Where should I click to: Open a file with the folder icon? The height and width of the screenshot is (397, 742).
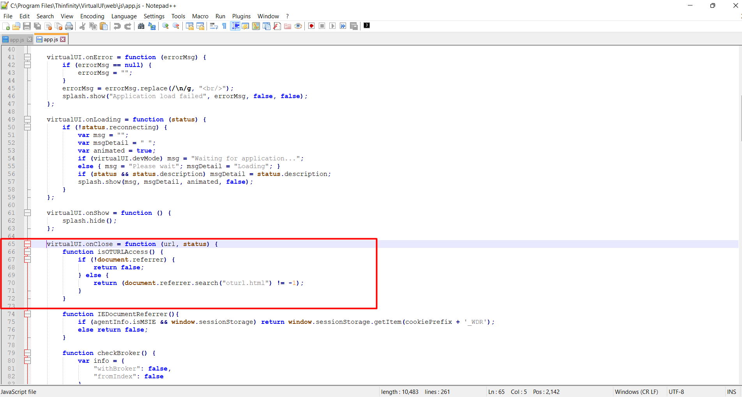16,26
